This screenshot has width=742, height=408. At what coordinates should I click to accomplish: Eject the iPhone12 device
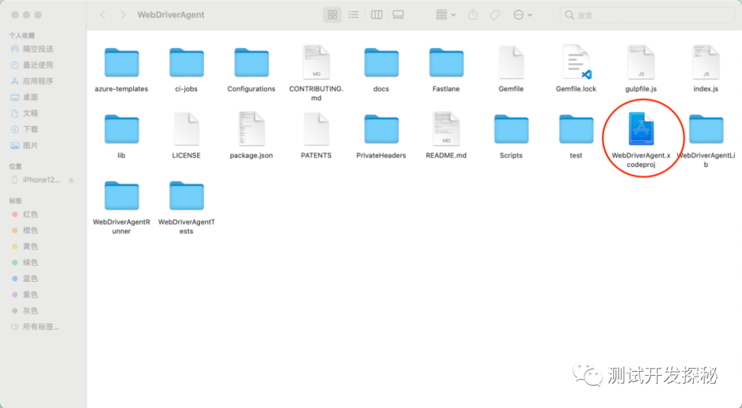[71, 180]
